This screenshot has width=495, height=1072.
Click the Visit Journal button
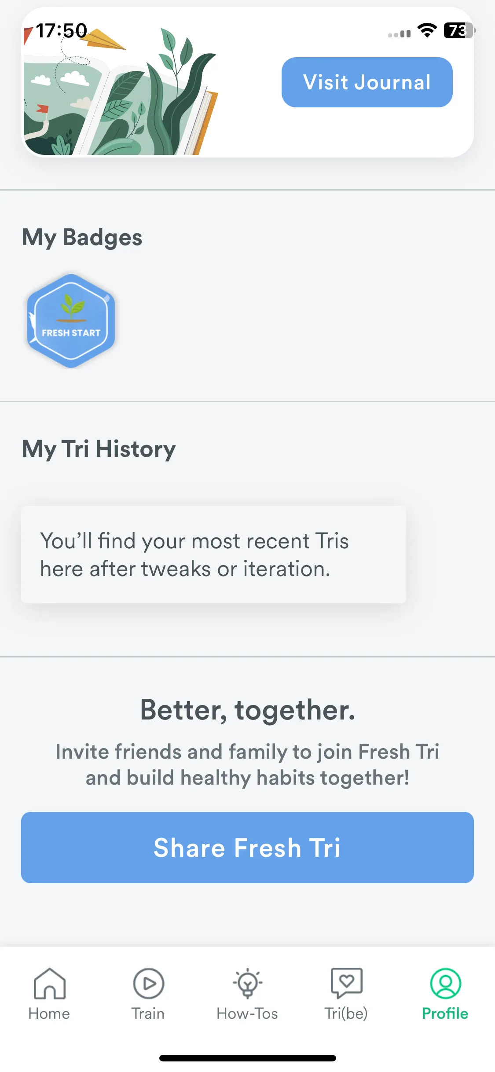[367, 82]
